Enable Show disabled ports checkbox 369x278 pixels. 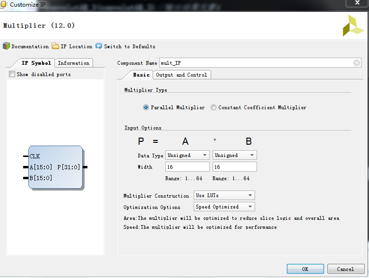coord(12,74)
